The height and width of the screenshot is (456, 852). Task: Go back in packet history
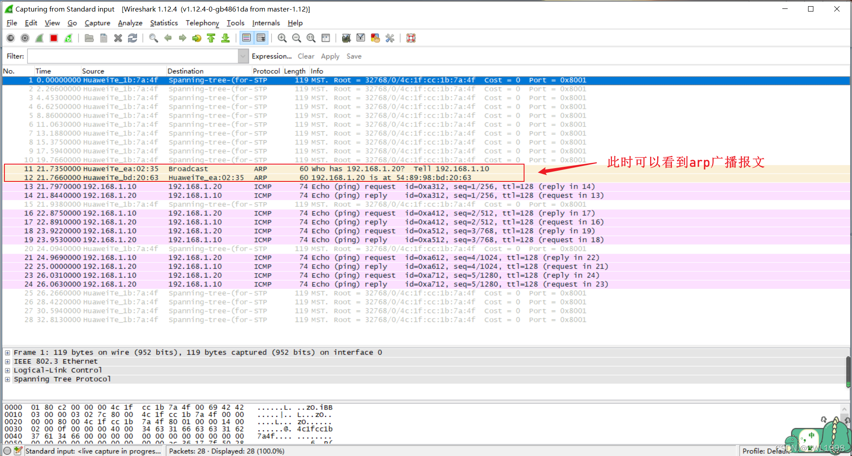168,38
